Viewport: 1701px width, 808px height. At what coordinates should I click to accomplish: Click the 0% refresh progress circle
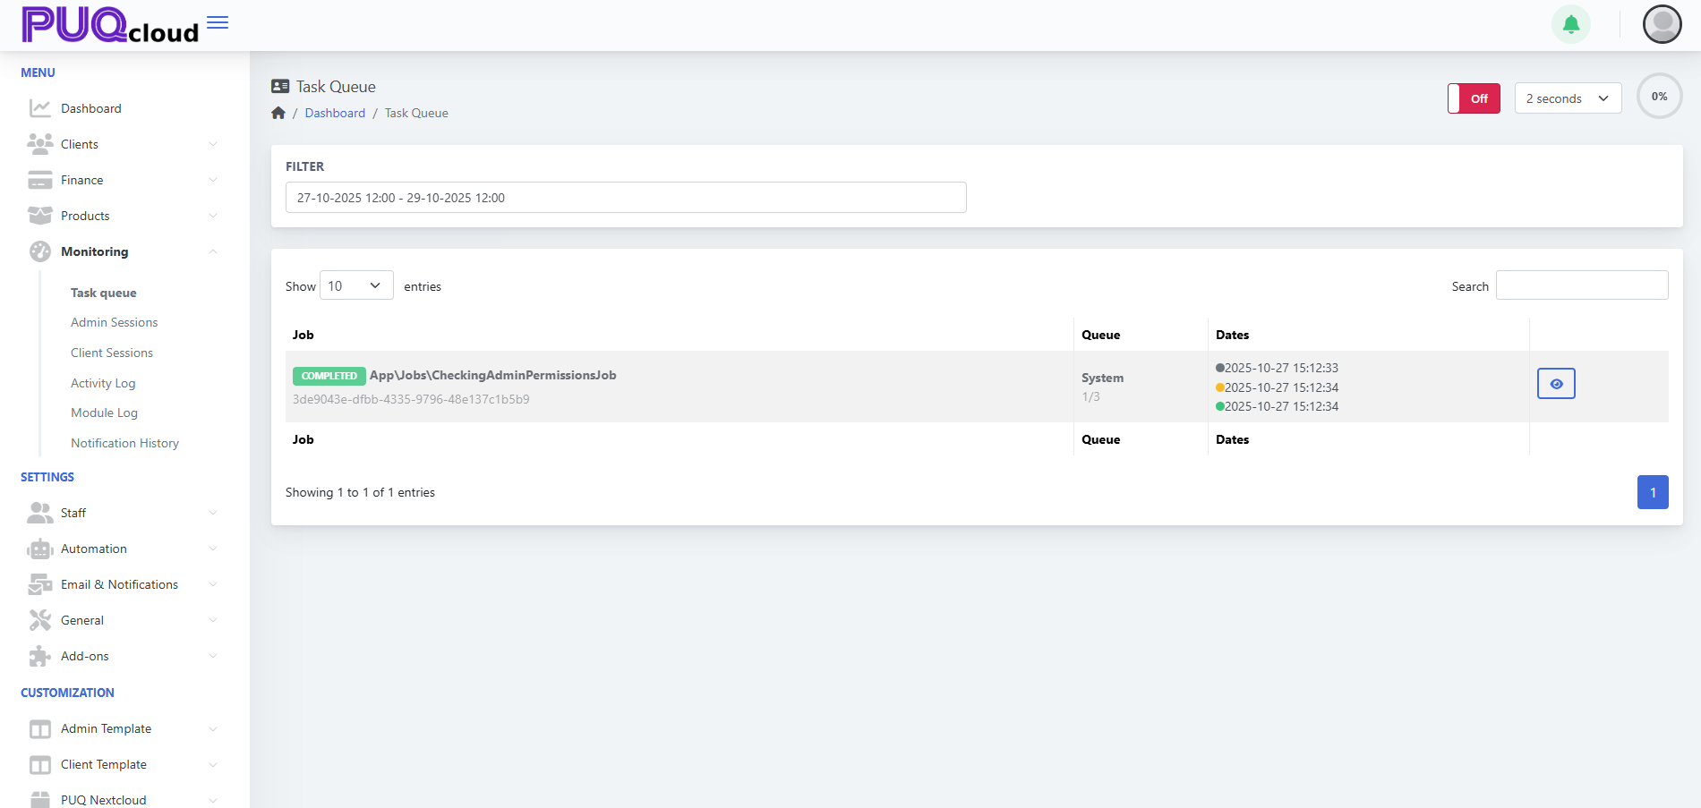[x=1659, y=97]
